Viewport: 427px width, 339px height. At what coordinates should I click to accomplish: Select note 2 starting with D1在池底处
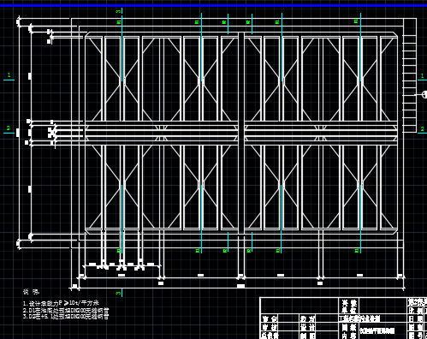(66, 310)
